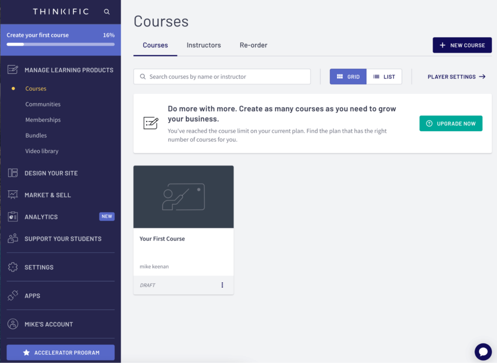Viewport: 497px width, 363px height.
Task: Open Player Settings link
Action: pyautogui.click(x=456, y=77)
